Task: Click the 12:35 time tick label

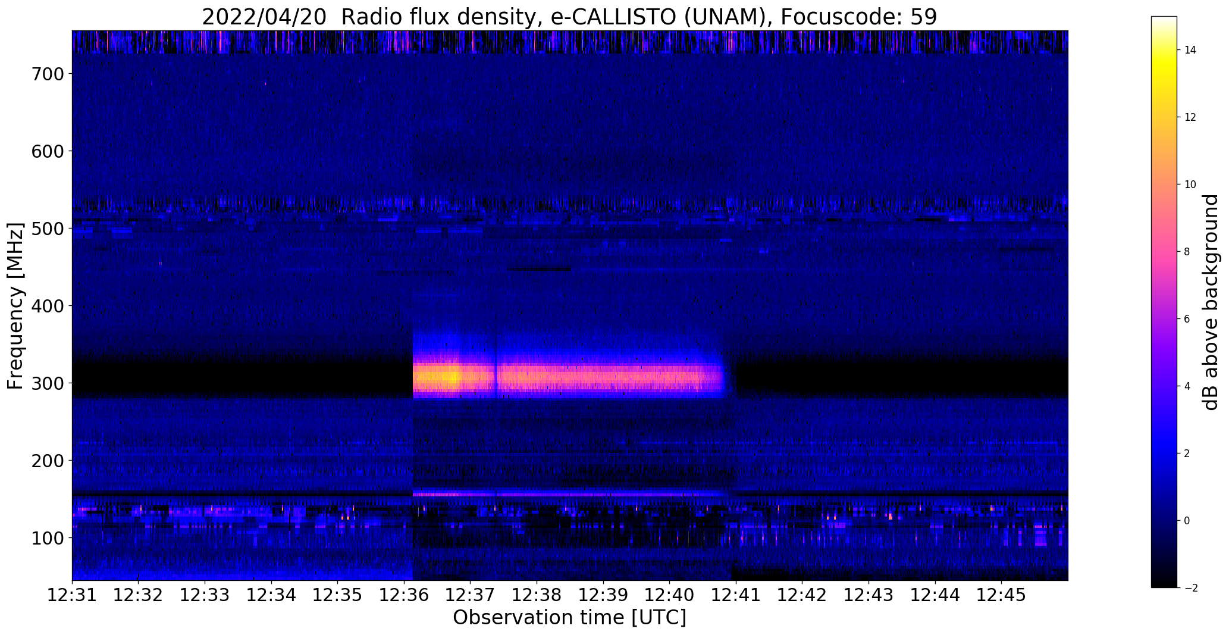Action: 337,595
